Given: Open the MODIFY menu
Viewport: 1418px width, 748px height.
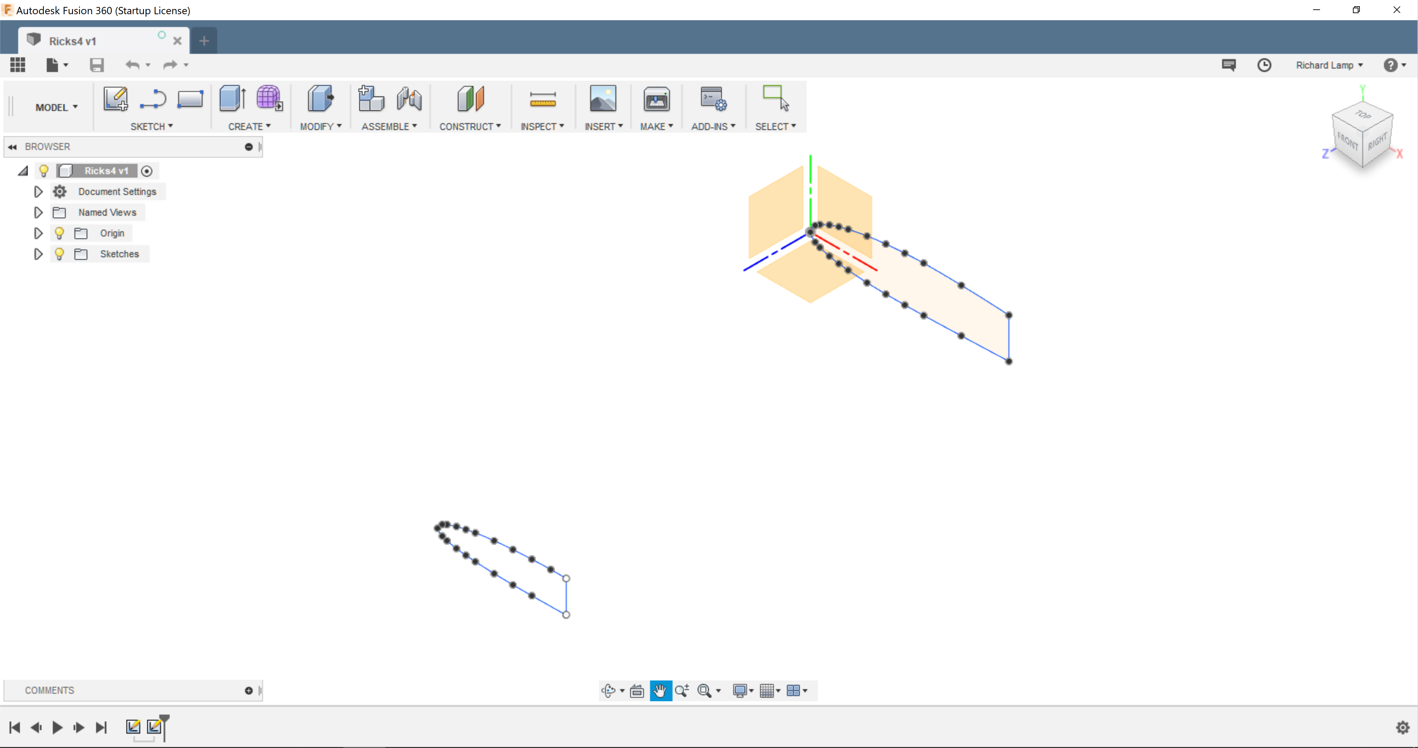Looking at the screenshot, I should tap(321, 127).
